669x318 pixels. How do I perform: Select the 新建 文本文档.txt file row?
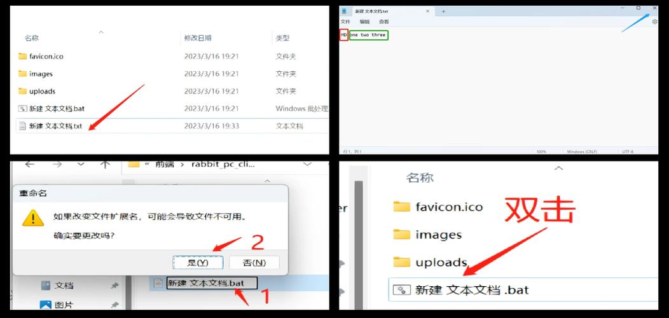pyautogui.click(x=172, y=126)
